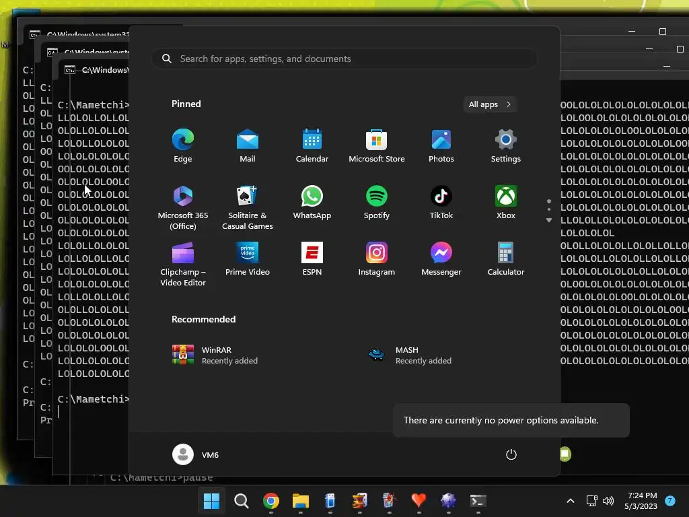Open the red heart app on taskbar
The image size is (689, 517).
pos(419,500)
